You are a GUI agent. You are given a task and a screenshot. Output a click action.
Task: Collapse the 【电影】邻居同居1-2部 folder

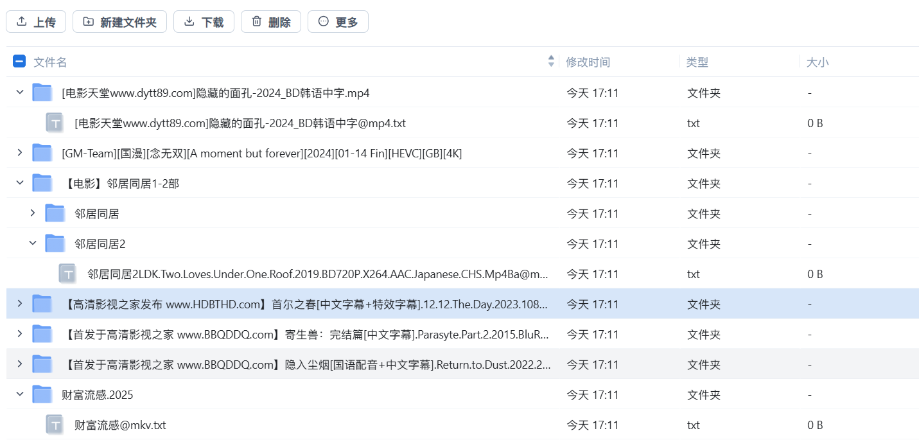pos(20,183)
